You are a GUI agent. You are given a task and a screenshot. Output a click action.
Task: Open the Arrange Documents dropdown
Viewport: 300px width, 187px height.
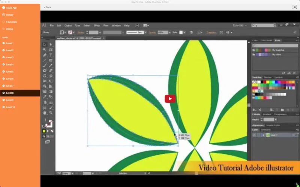click(146, 25)
